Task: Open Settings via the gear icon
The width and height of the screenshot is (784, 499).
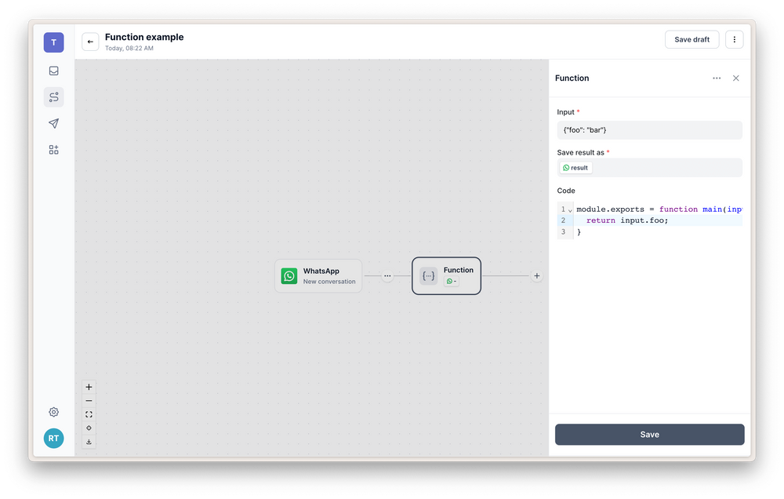Action: (53, 411)
